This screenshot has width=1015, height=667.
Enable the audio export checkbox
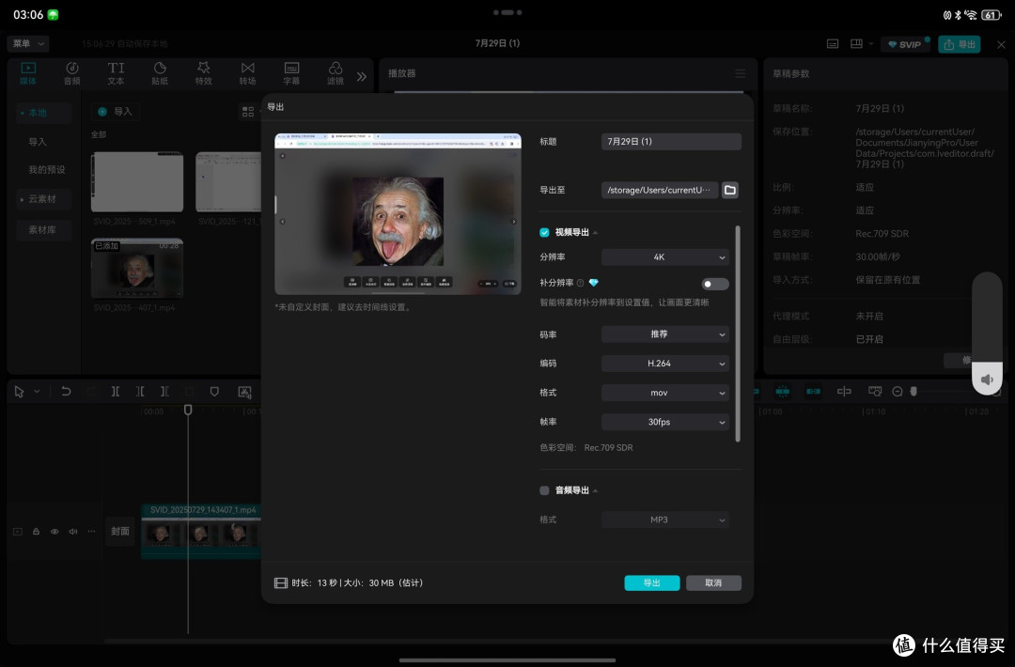(x=544, y=490)
